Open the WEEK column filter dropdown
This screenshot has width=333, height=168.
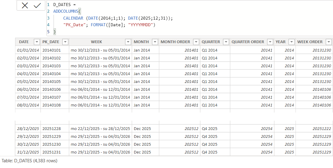128,42
